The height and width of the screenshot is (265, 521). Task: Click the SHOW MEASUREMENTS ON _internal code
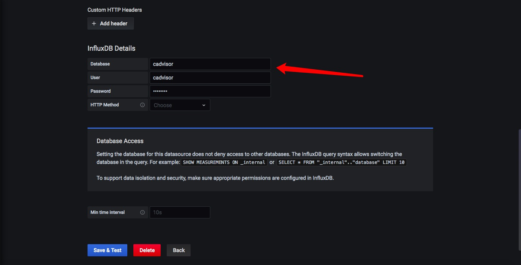click(x=224, y=162)
